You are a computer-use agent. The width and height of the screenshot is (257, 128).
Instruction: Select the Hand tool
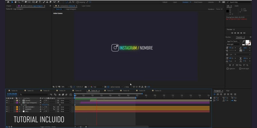pos(15,2)
